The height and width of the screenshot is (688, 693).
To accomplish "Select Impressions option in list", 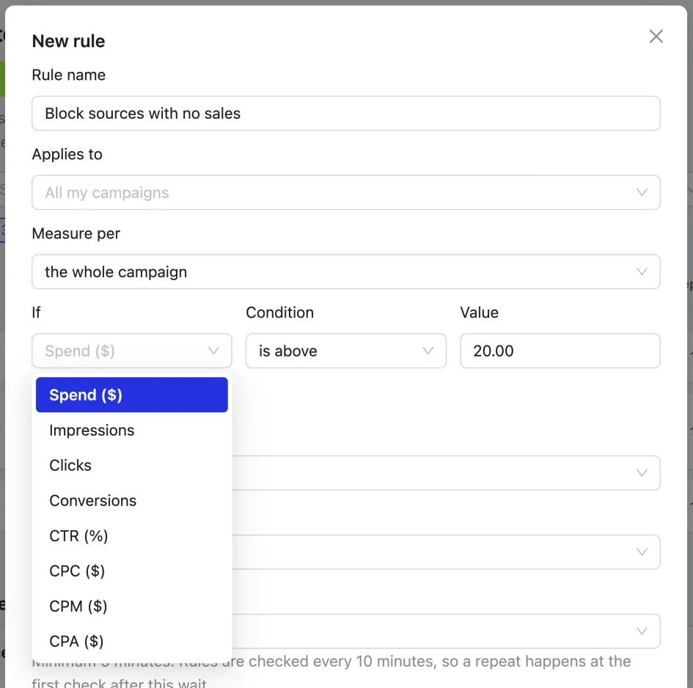I will pos(132,430).
